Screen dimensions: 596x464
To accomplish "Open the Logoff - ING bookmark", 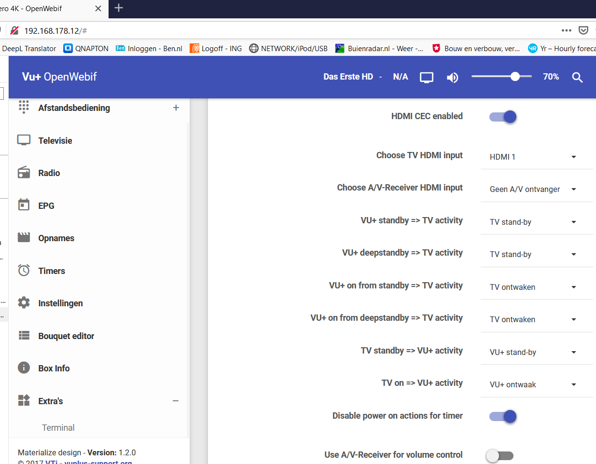I will point(216,48).
